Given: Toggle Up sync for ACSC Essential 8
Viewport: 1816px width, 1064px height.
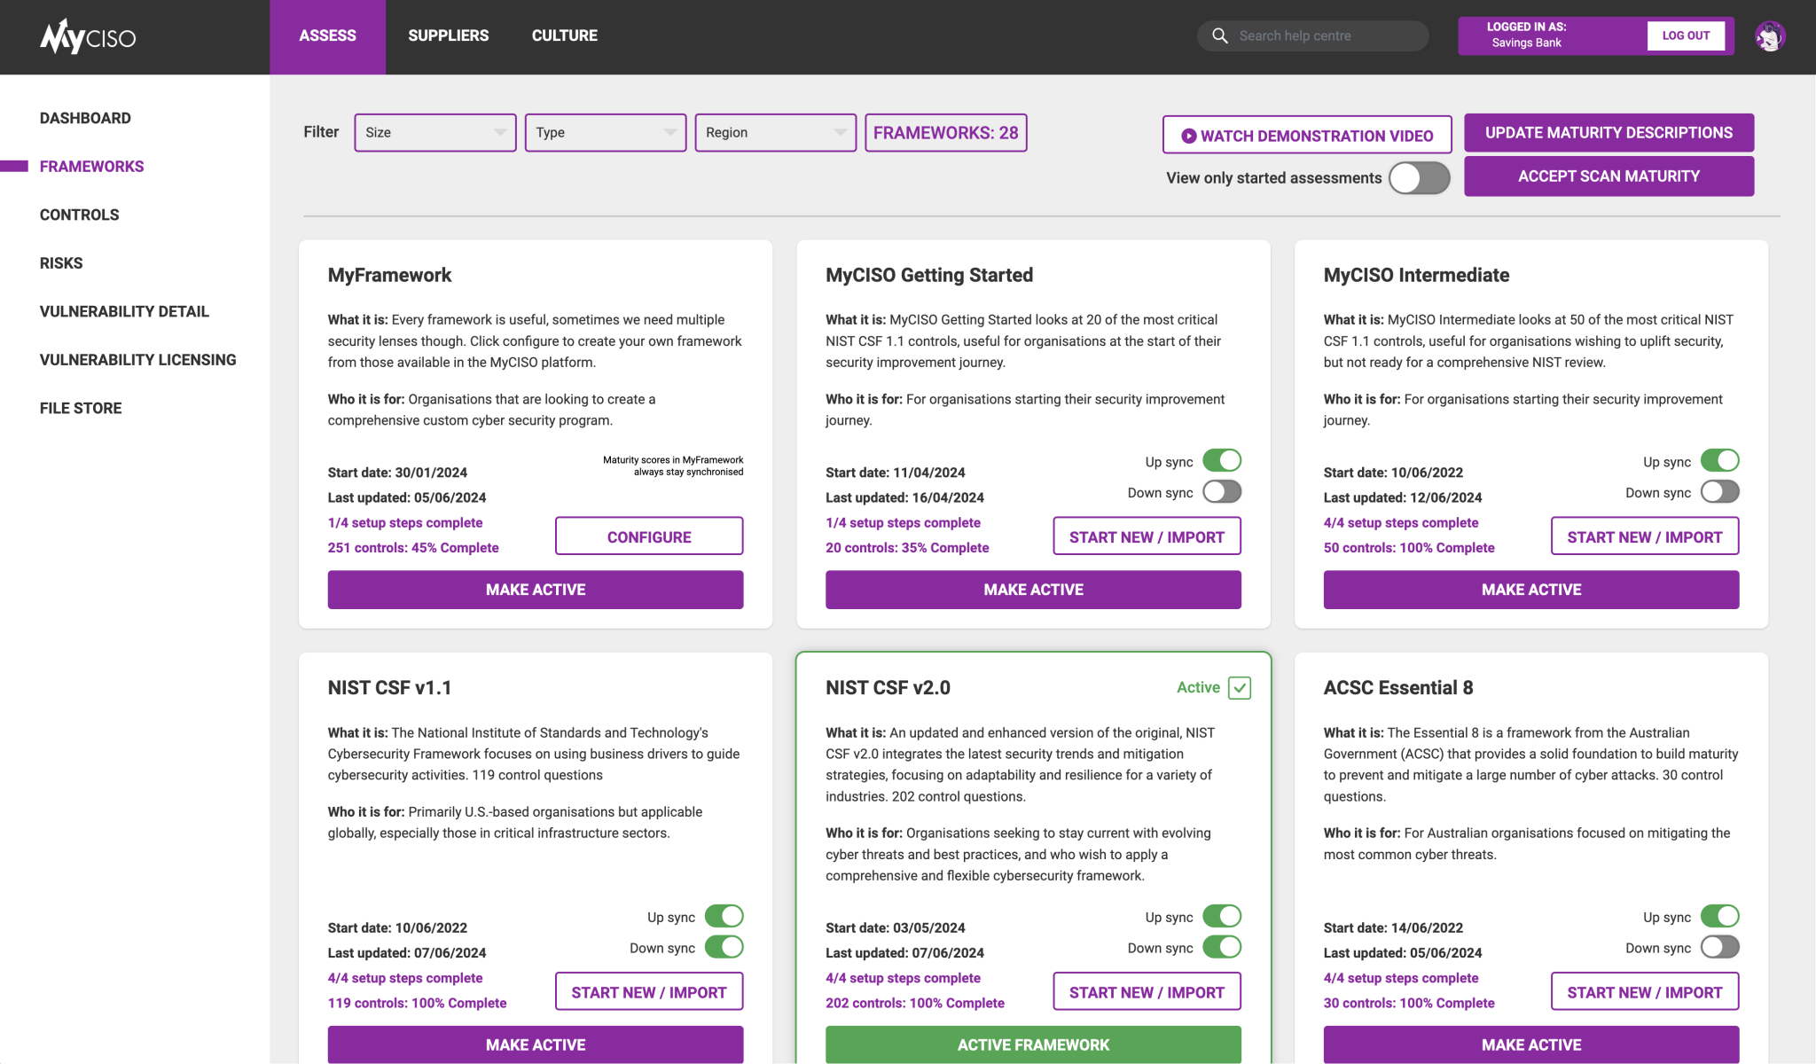Looking at the screenshot, I should [x=1720, y=916].
